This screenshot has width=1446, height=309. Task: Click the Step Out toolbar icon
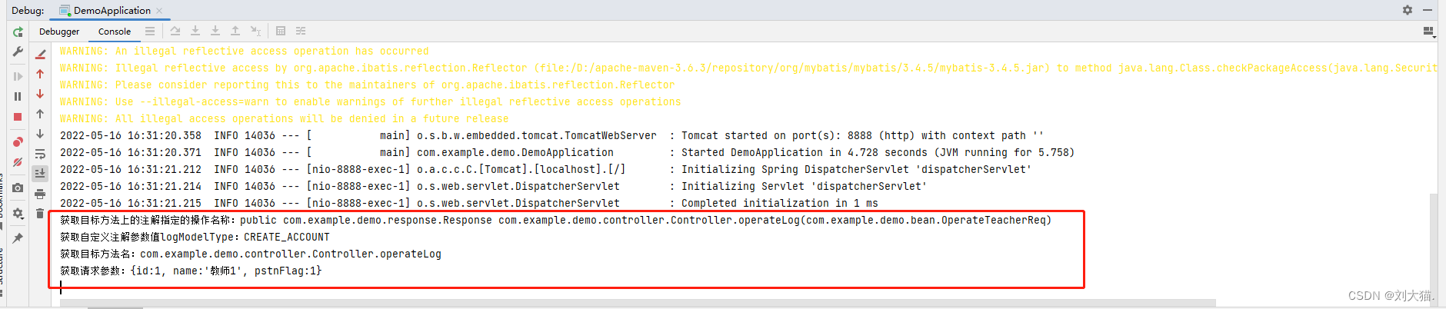235,31
